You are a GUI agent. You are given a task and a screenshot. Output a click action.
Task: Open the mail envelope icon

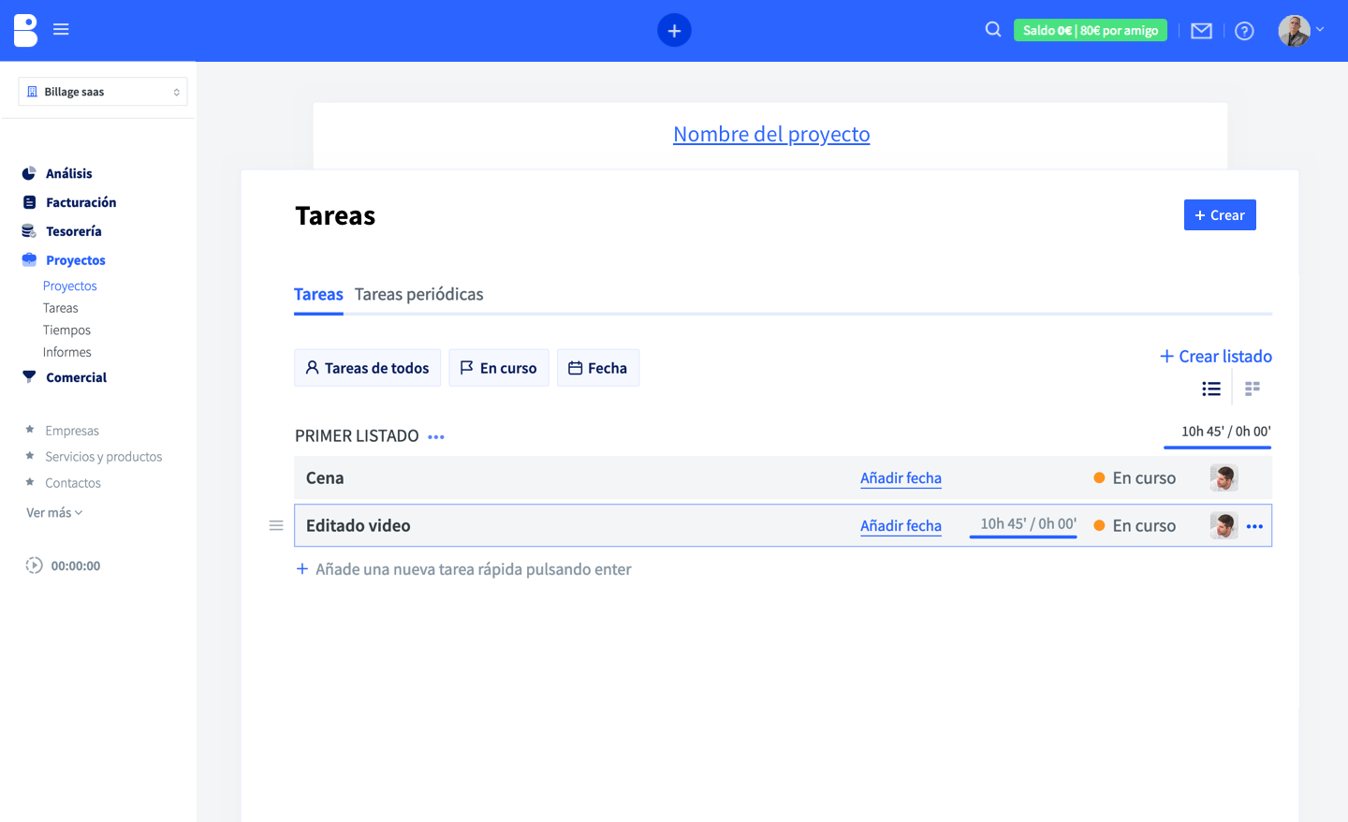[x=1201, y=31]
